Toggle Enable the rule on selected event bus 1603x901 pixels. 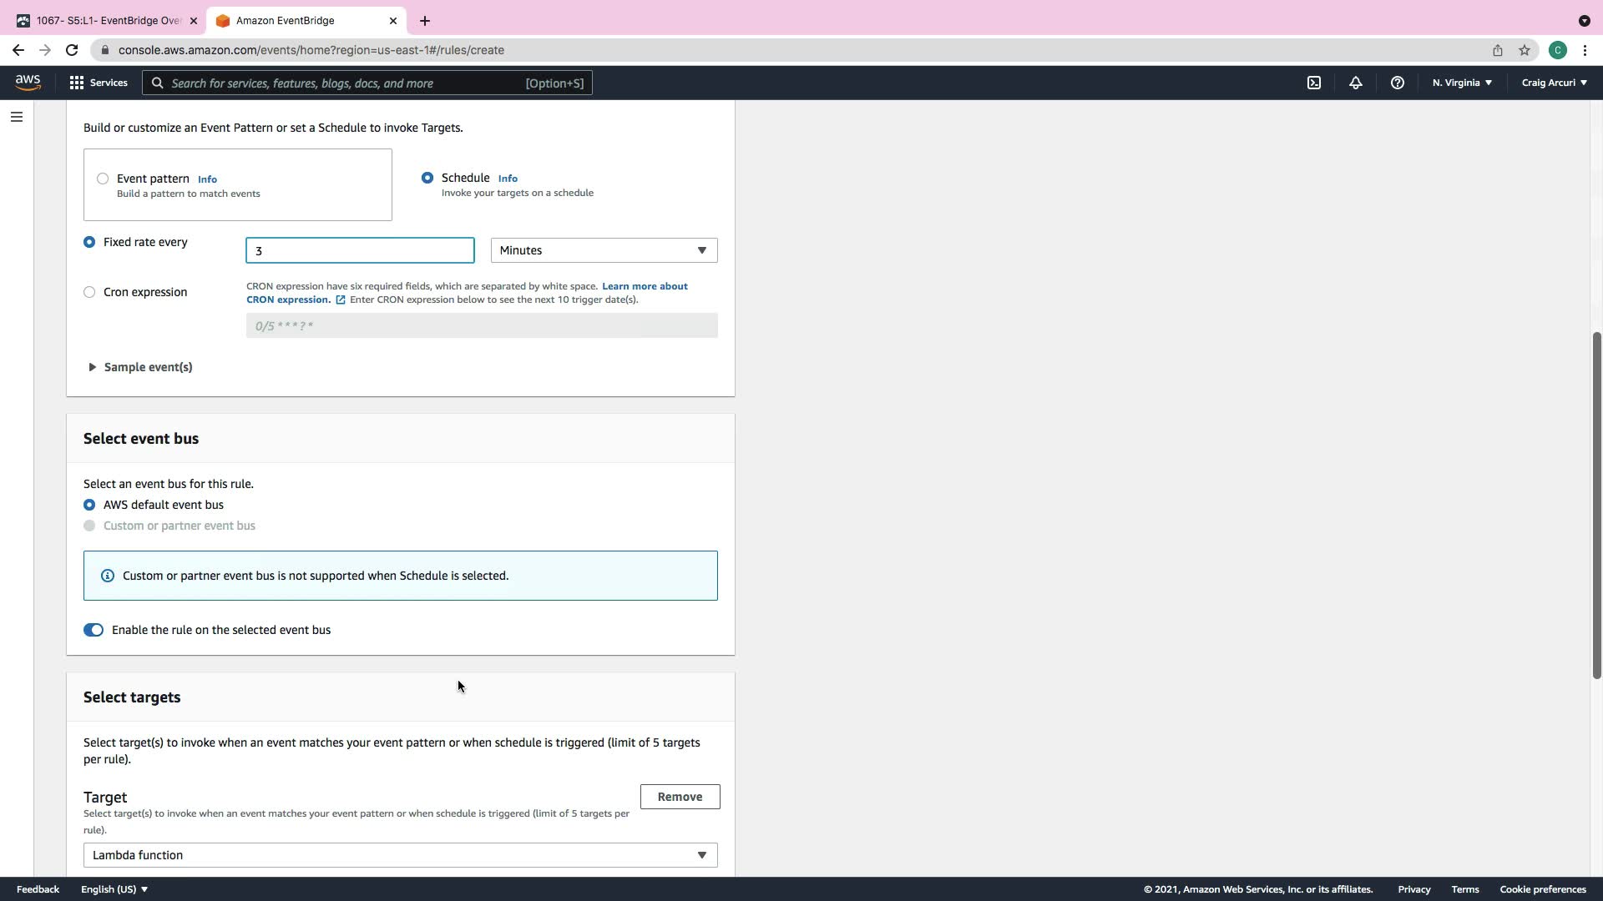click(x=94, y=630)
